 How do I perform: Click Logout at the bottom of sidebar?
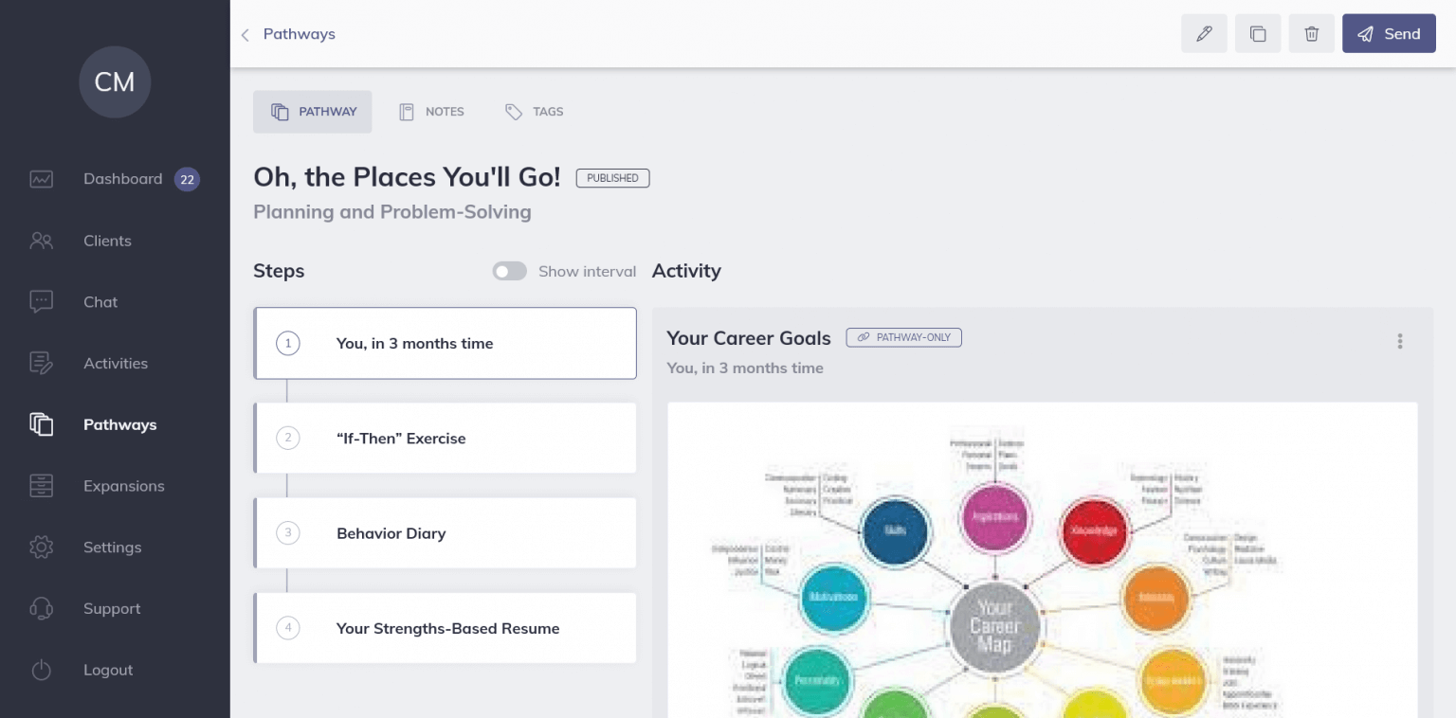click(x=108, y=670)
